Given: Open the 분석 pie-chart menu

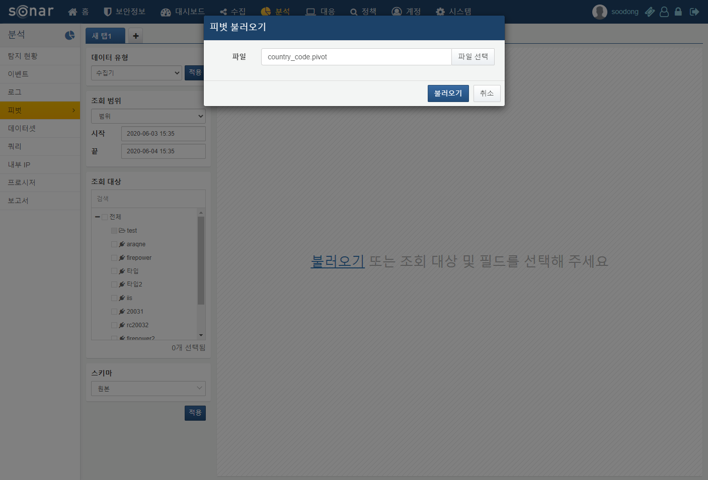Looking at the screenshot, I should [x=275, y=12].
